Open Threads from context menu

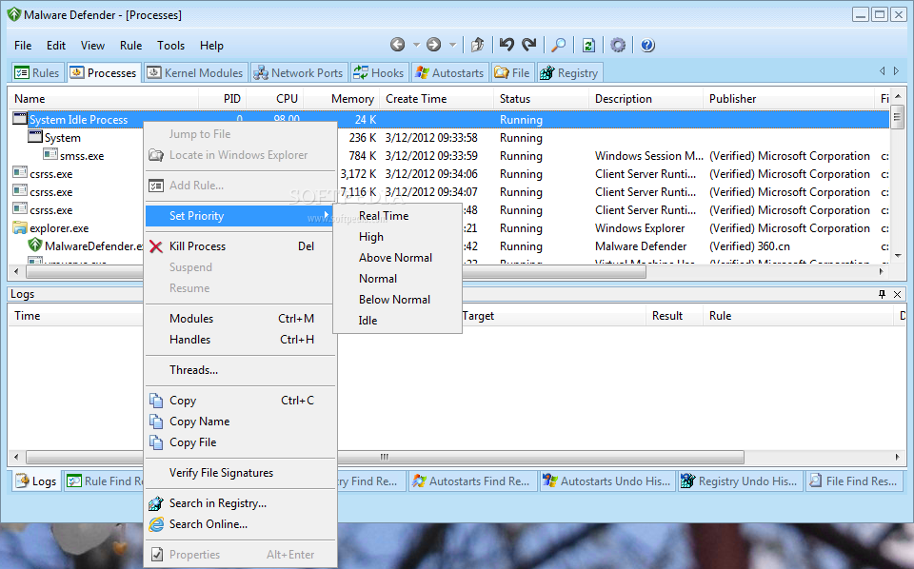(241, 370)
